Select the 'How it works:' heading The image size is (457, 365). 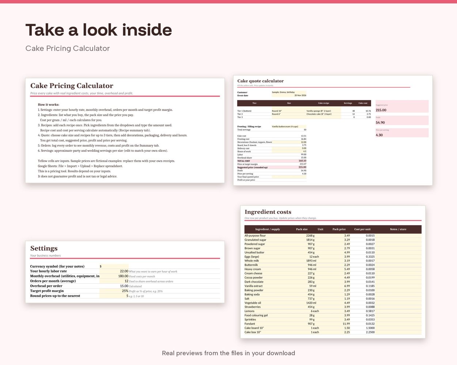(x=49, y=105)
